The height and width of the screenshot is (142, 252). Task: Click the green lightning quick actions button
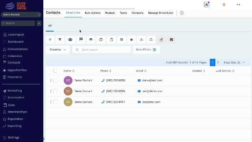(39, 23)
